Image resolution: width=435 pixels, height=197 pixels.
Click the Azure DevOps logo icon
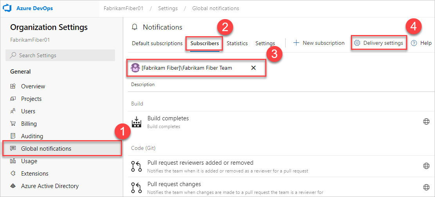7,8
